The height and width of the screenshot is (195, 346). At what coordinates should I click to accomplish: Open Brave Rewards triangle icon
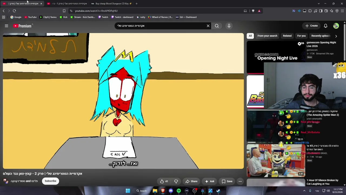click(x=259, y=11)
